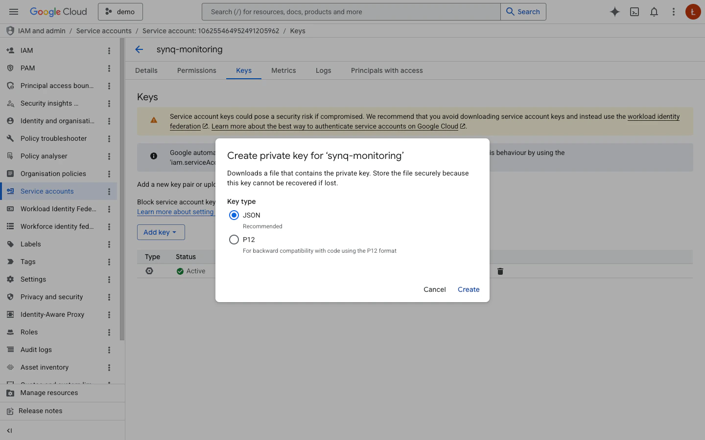Open the header three-dot settings menu
The height and width of the screenshot is (440, 705).
(674, 12)
